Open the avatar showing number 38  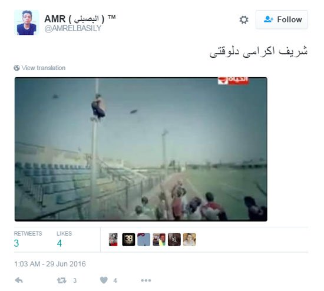coord(128,240)
